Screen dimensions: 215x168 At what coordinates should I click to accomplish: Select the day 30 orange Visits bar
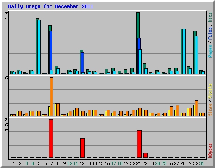click(x=197, y=108)
